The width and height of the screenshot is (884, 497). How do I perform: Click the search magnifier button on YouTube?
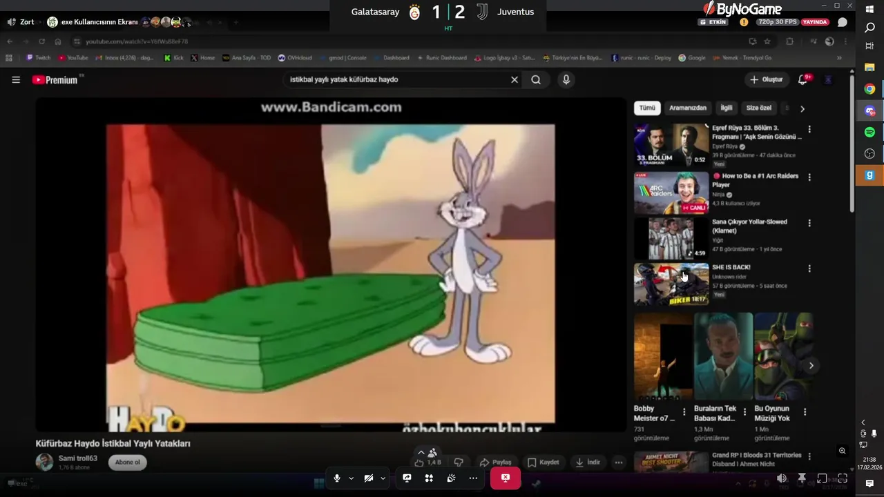coord(536,80)
